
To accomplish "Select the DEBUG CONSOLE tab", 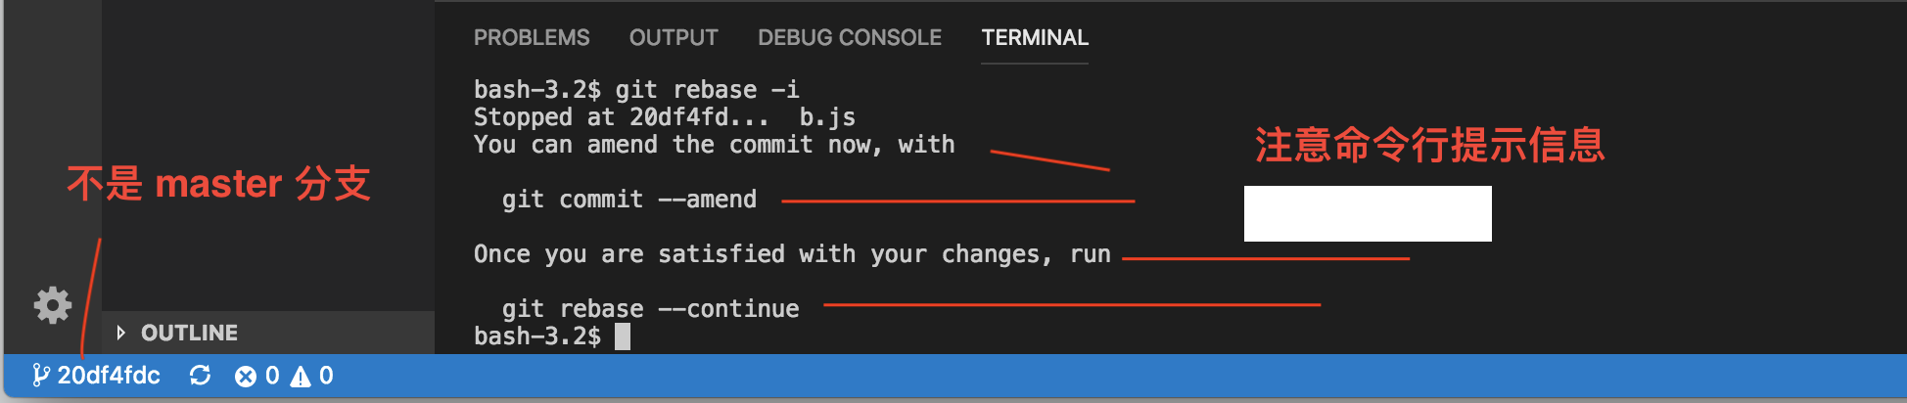I will tap(850, 37).
